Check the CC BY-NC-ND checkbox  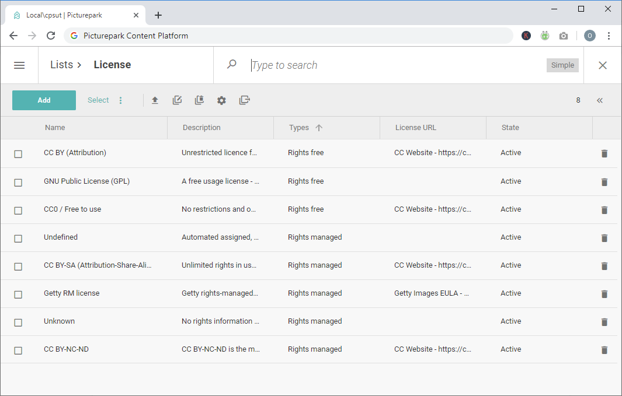point(18,351)
